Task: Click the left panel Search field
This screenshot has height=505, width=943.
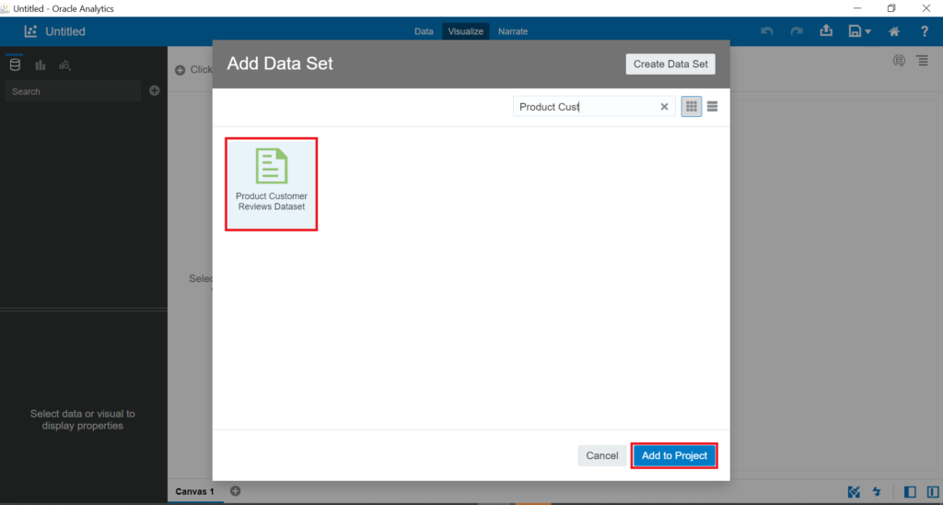Action: pyautogui.click(x=73, y=91)
